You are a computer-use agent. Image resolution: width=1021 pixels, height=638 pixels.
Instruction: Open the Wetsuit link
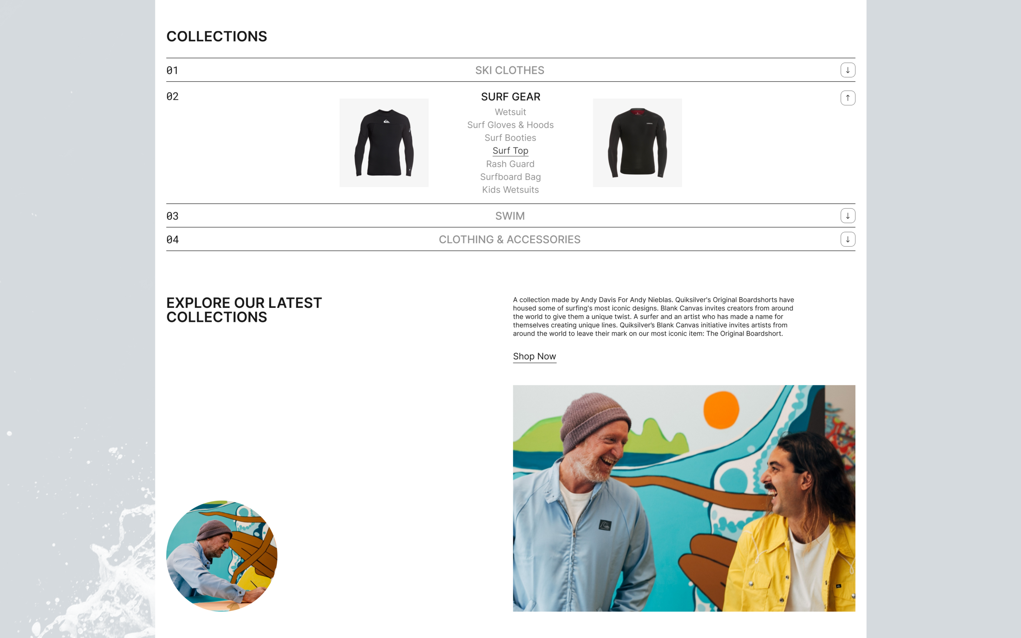[510, 112]
